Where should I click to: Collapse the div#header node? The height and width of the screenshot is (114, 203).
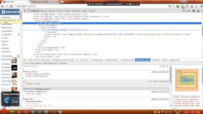[40, 25]
